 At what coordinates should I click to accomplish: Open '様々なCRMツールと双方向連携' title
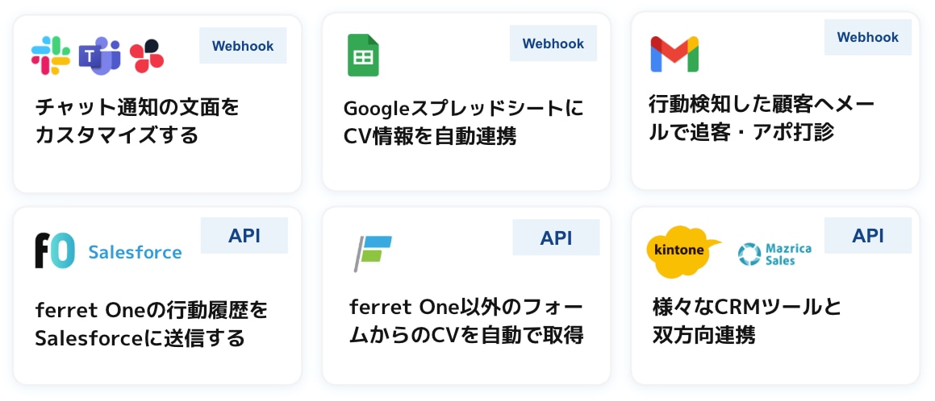point(746,320)
